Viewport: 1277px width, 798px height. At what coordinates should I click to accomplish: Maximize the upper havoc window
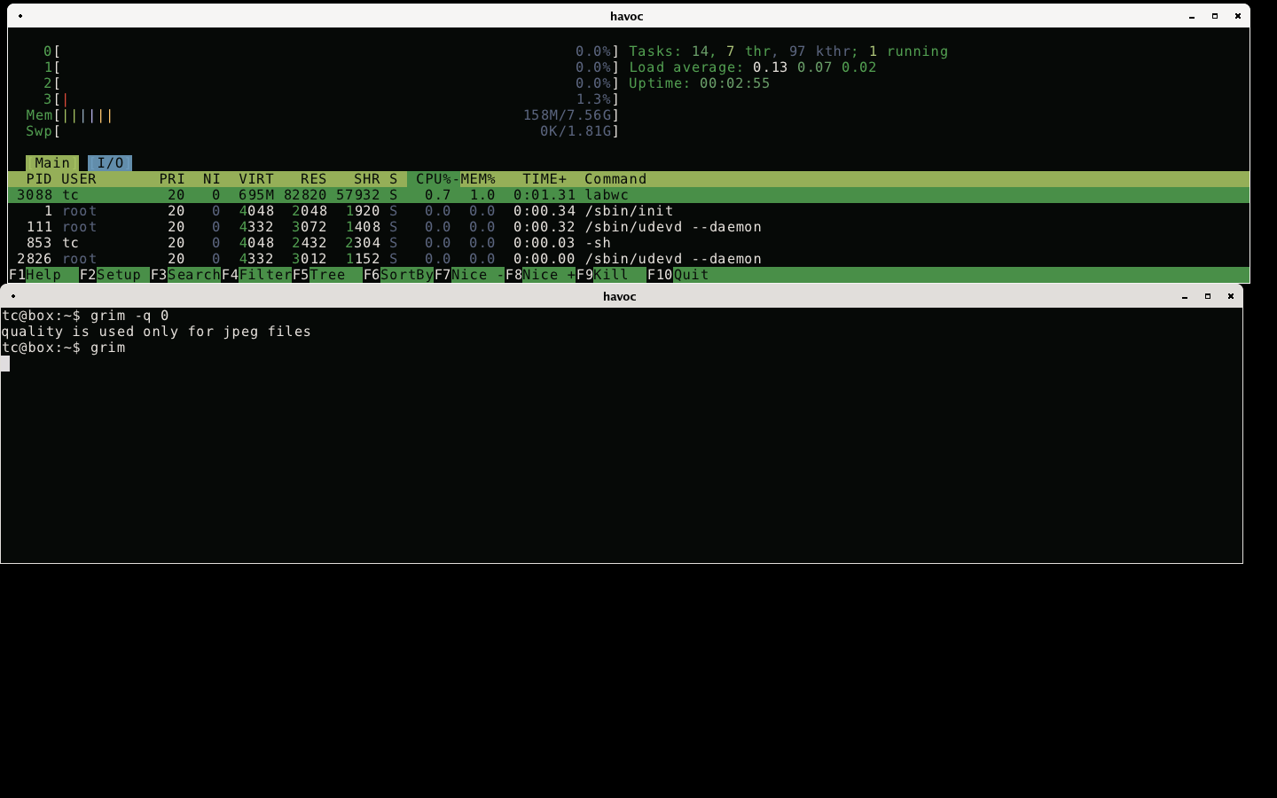(1215, 16)
